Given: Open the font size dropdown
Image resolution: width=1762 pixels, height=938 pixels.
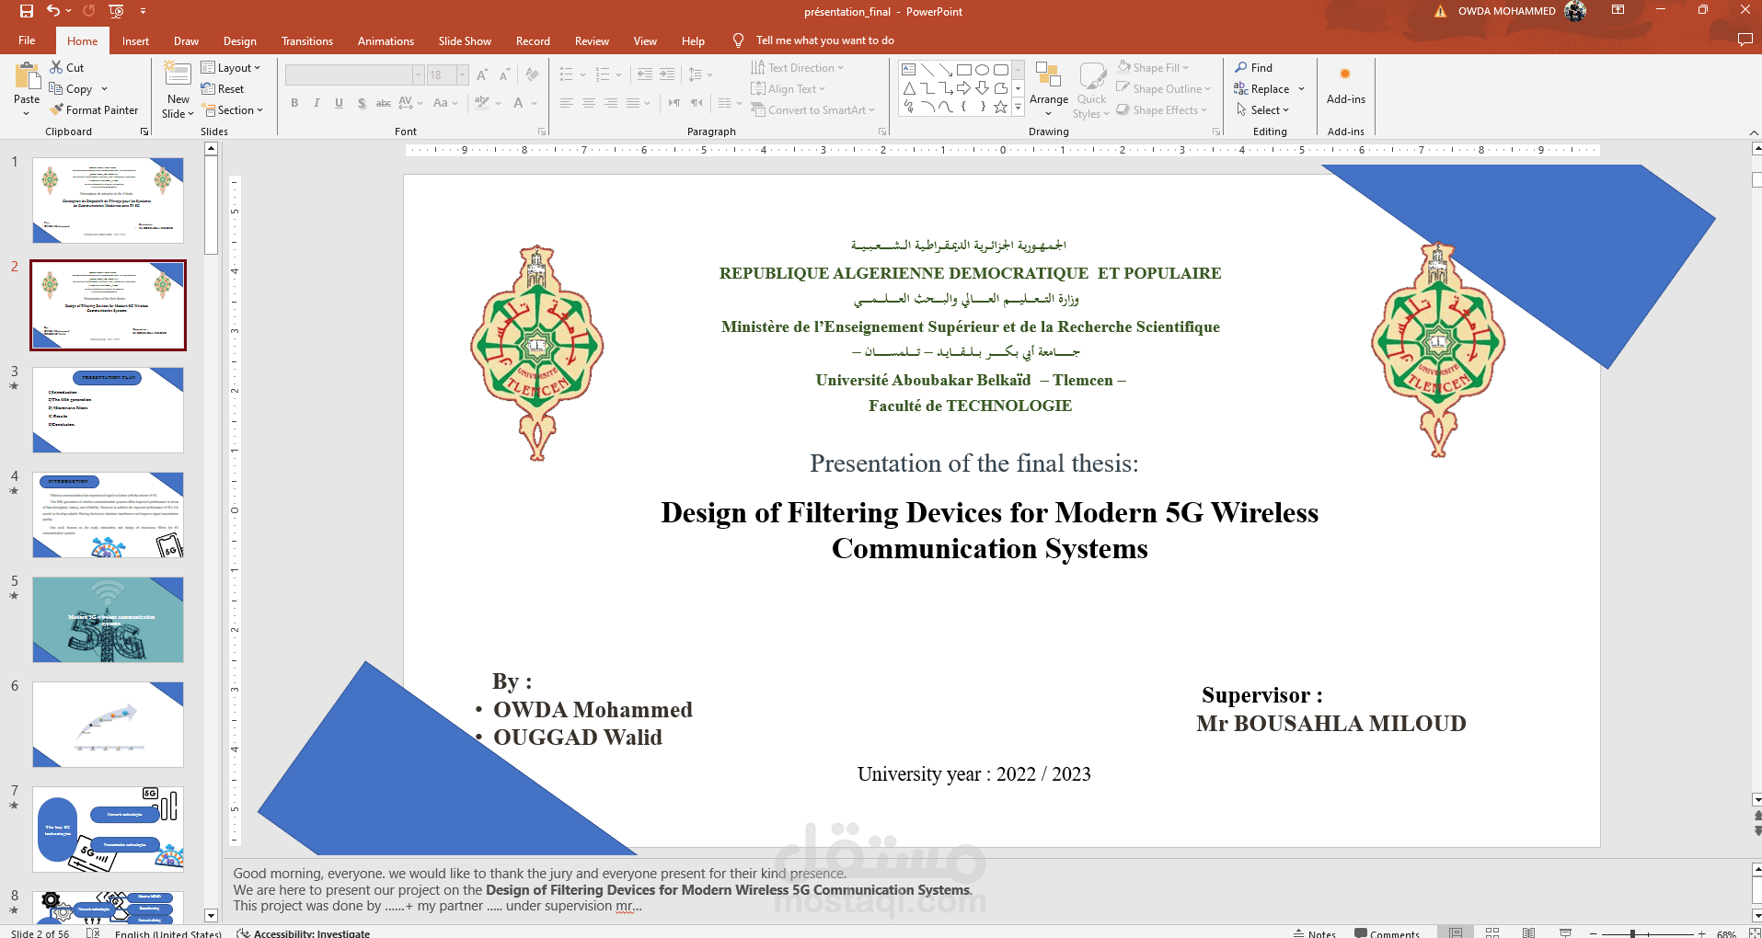Looking at the screenshot, I should click(x=463, y=74).
